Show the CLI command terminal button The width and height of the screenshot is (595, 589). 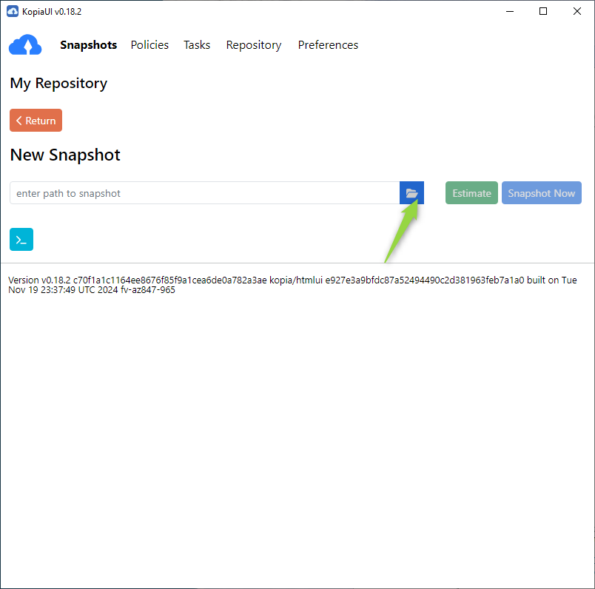click(21, 240)
